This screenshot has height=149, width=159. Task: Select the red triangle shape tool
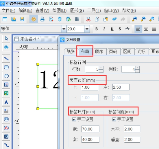tap(6, 128)
